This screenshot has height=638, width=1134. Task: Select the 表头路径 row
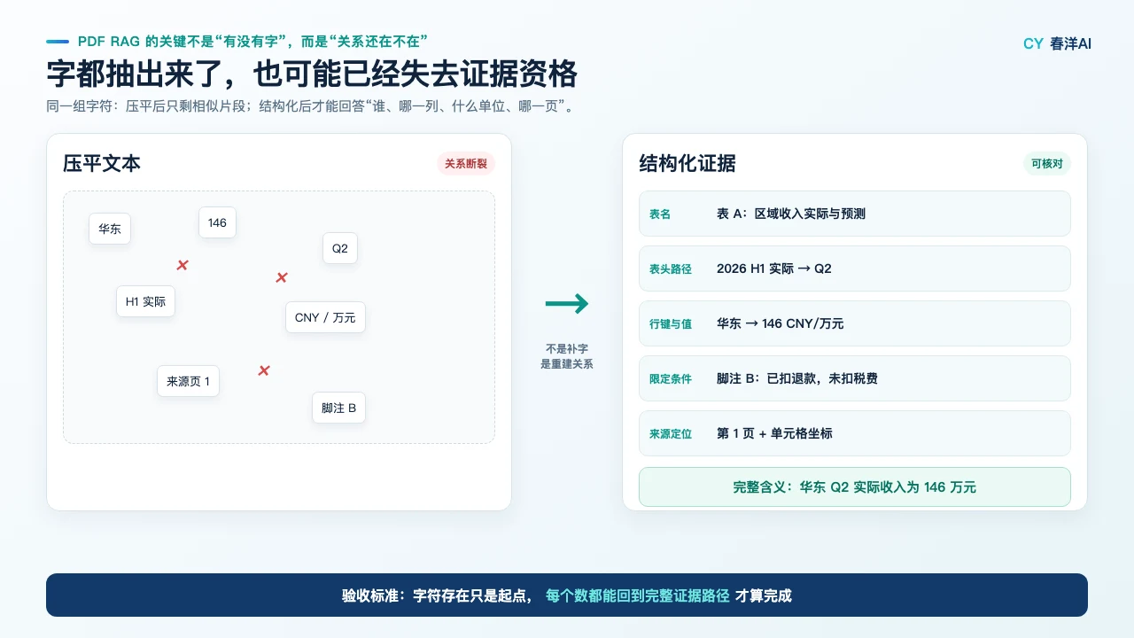[855, 268]
